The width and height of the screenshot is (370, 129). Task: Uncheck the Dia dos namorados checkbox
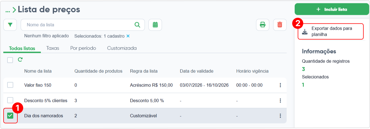click(x=10, y=115)
